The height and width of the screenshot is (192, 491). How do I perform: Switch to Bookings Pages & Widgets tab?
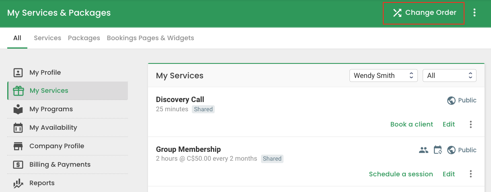click(150, 38)
